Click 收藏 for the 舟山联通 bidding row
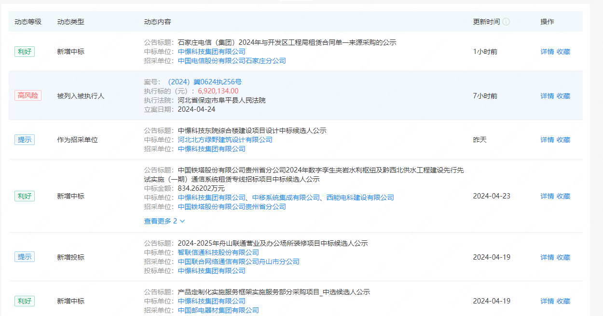The height and width of the screenshot is (316, 603). coord(563,257)
